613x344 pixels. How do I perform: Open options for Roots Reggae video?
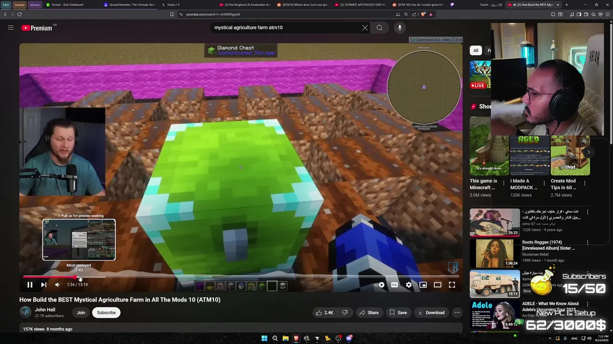588,243
